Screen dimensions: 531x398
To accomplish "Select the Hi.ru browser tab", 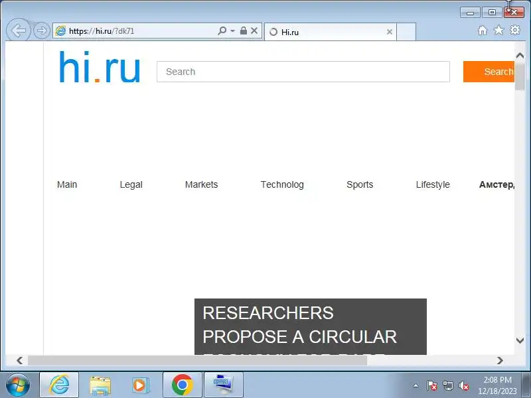I will point(330,32).
